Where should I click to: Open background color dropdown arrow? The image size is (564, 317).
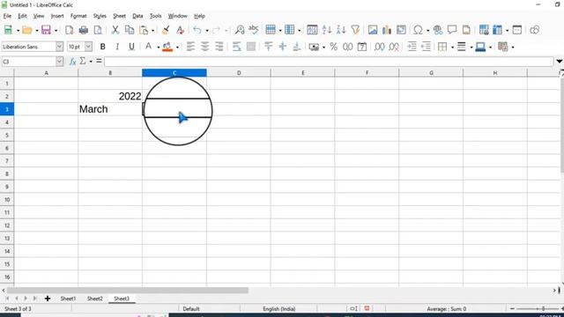[177, 47]
